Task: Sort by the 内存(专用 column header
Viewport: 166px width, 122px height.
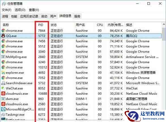Action: click(x=115, y=25)
